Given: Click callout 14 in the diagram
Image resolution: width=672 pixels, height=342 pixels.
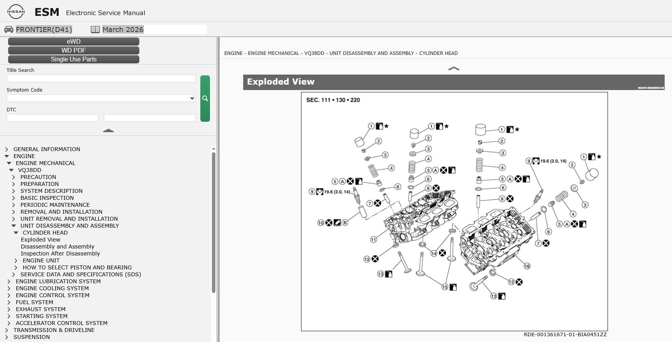Looking at the screenshot, I should (x=434, y=254).
